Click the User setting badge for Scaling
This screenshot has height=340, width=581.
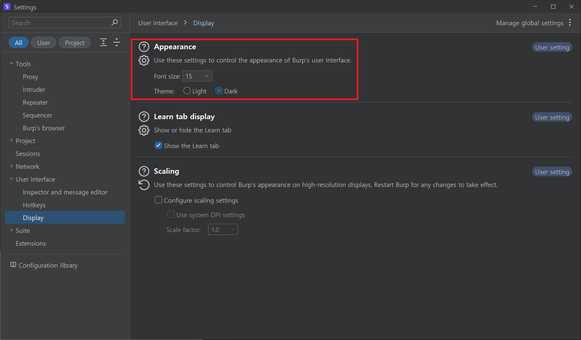tap(552, 172)
